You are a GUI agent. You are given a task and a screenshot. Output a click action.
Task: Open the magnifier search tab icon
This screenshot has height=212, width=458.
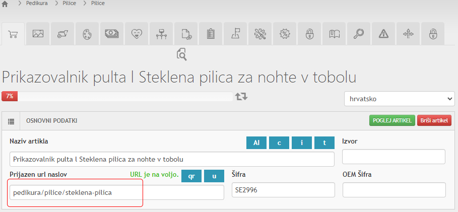click(359, 33)
